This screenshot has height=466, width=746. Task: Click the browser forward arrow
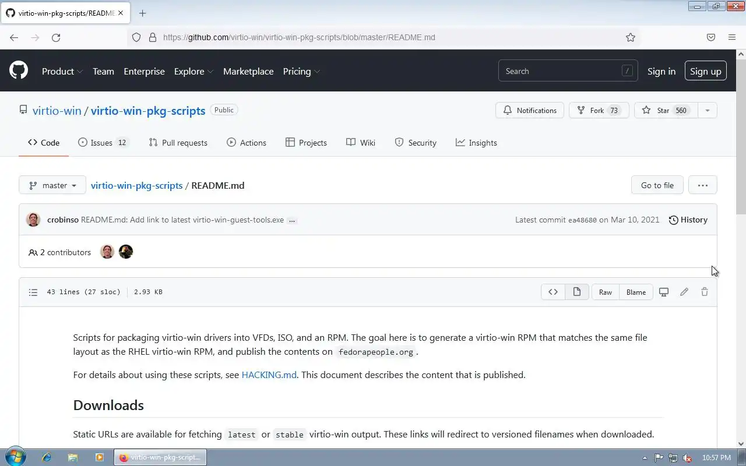35,37
